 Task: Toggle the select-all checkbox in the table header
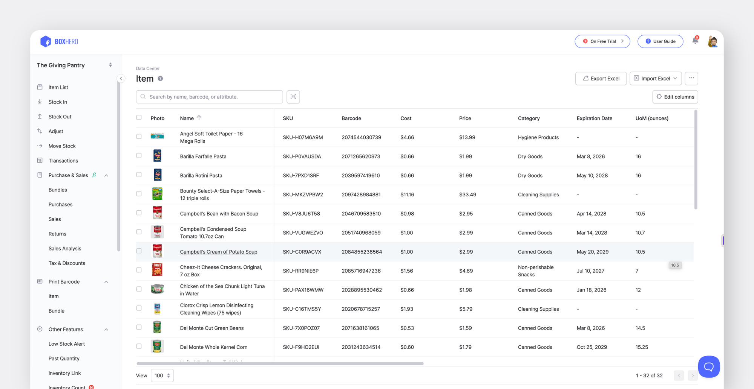pos(139,117)
